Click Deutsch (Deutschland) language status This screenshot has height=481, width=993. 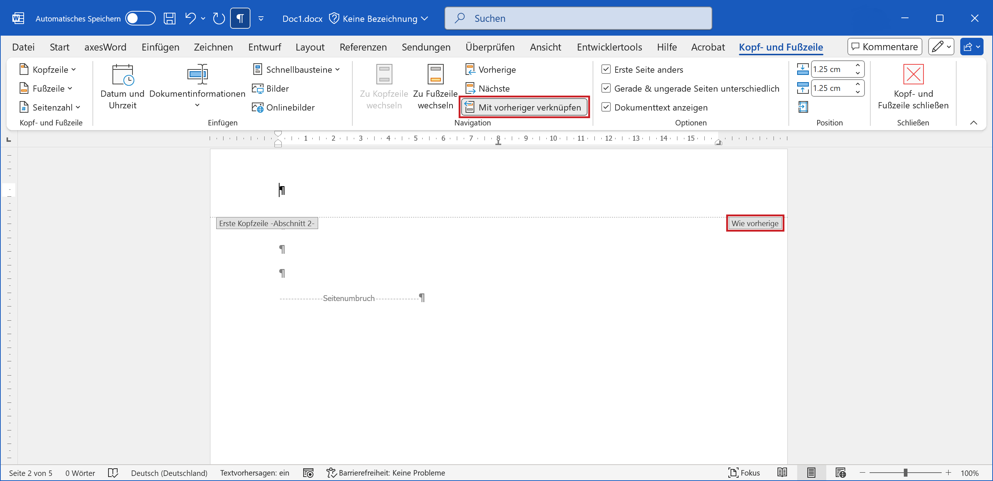click(x=169, y=473)
